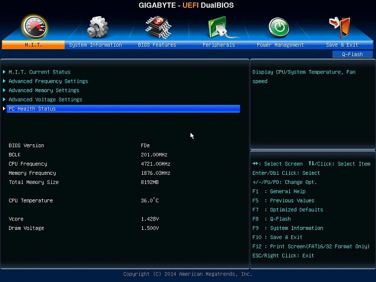Screen dimensions: 376x282
Task: Click arrow beside M.I.T. Current Status
Action: point(5,72)
